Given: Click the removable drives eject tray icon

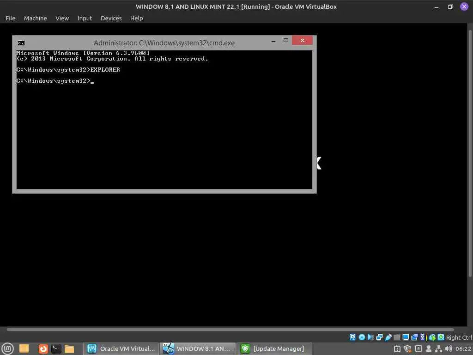Looking at the screenshot, I should click(418, 349).
